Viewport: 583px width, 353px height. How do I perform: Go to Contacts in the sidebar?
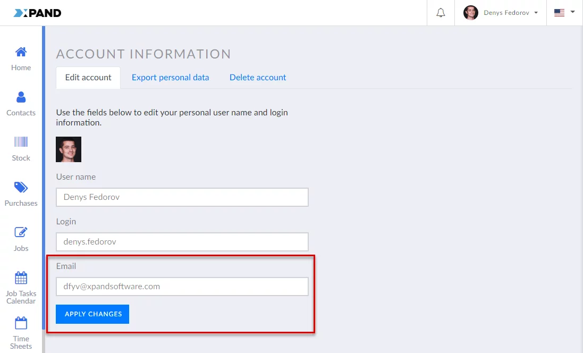coord(21,97)
